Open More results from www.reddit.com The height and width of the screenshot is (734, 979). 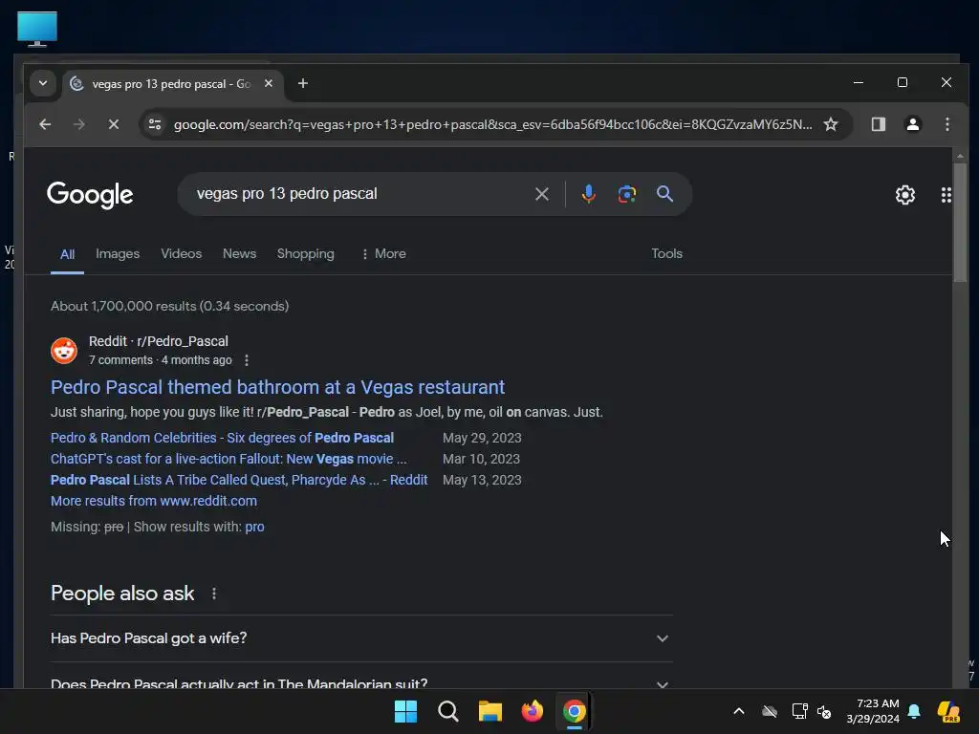(154, 501)
